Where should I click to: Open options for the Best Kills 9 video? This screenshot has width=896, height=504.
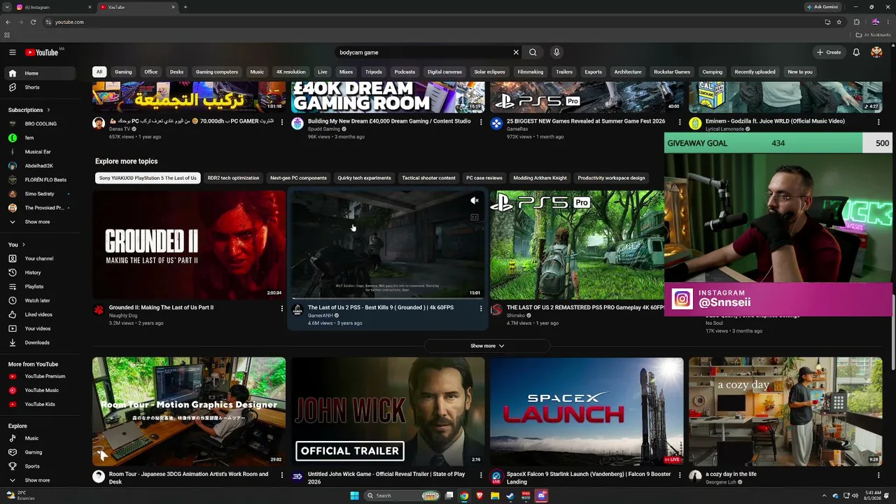click(481, 308)
